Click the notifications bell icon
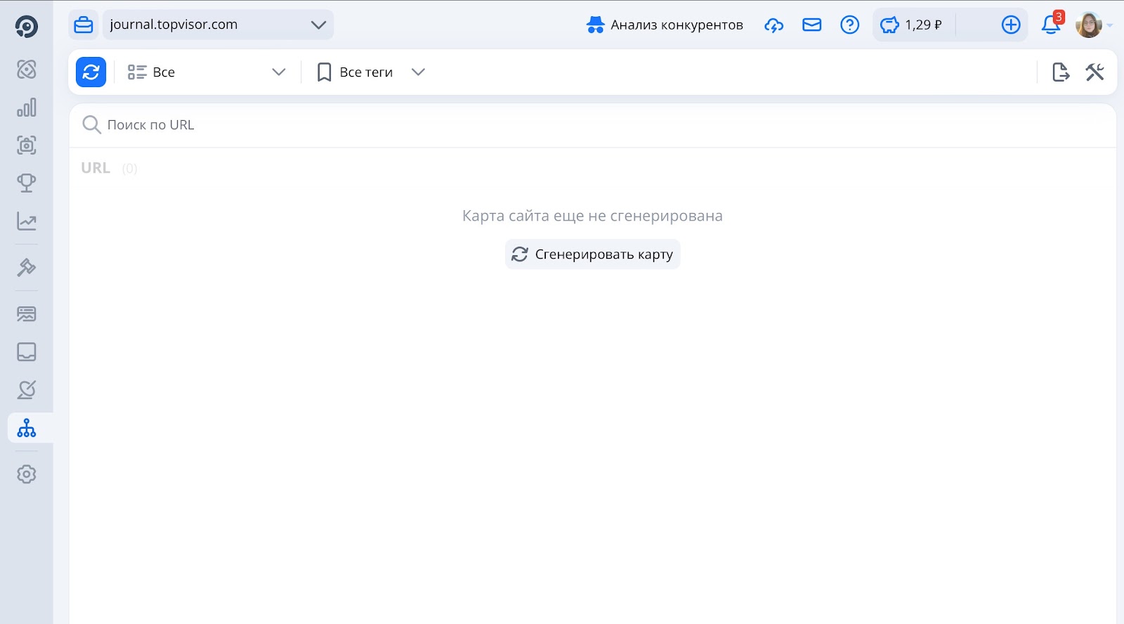Viewport: 1124px width, 624px height. (x=1050, y=25)
